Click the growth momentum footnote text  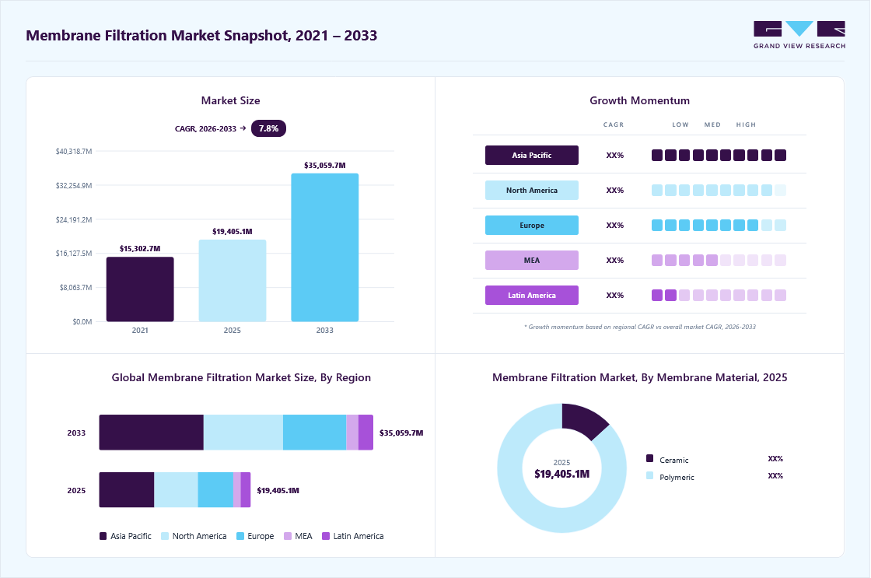pyautogui.click(x=640, y=327)
